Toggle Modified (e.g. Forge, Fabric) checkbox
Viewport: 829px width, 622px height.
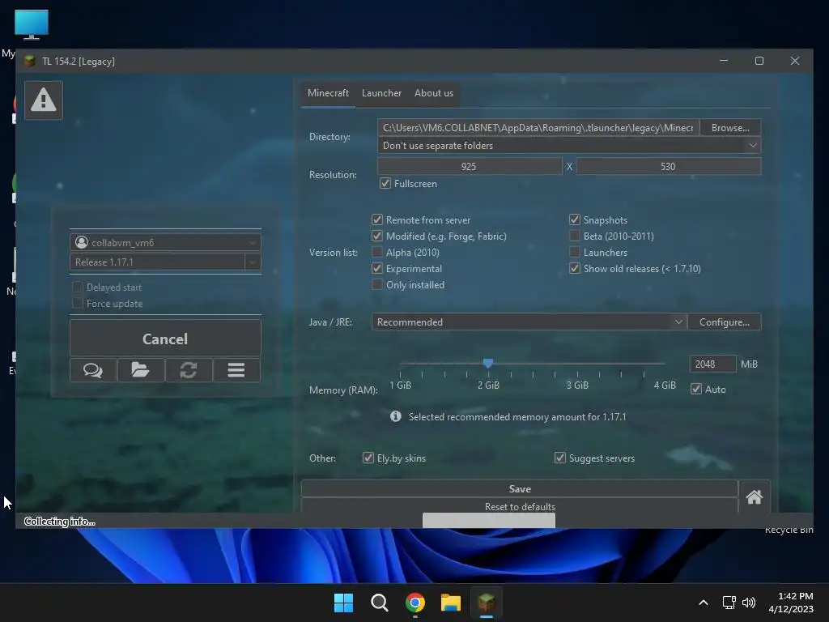tap(377, 236)
